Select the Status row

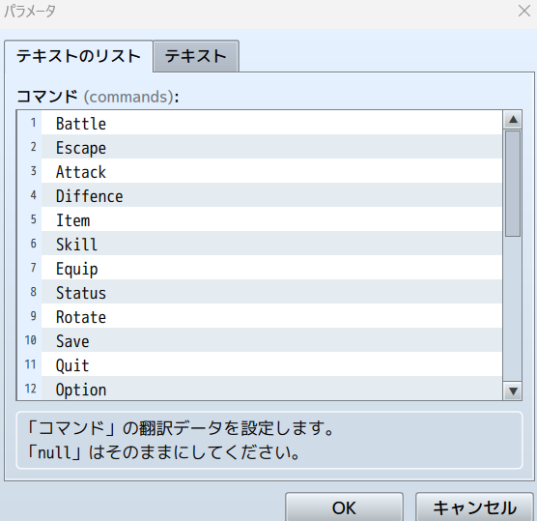coord(259,292)
